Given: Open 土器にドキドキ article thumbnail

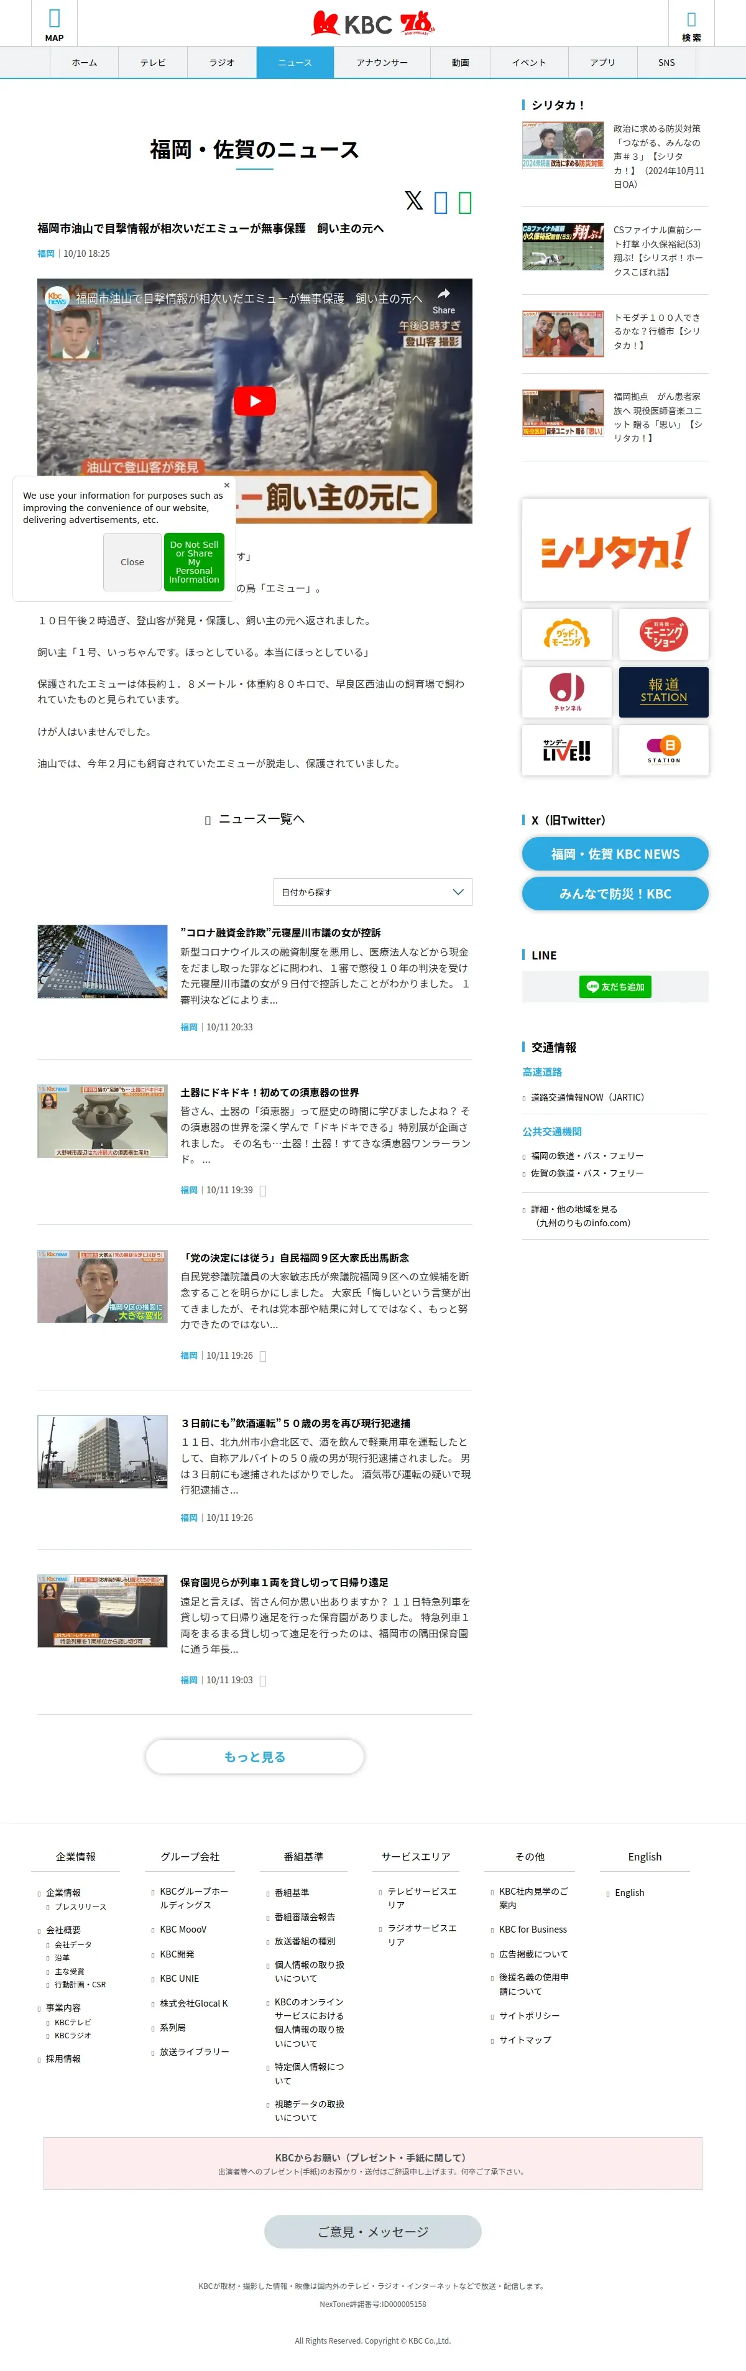Looking at the screenshot, I should click(x=102, y=1121).
